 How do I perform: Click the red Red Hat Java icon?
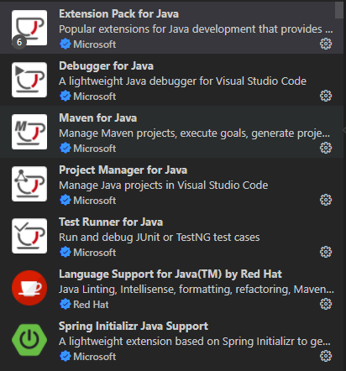(29, 288)
